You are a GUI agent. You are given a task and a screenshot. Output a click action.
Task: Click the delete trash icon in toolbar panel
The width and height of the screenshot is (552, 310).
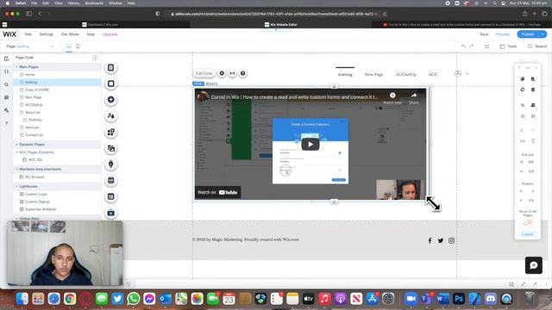[x=533, y=90]
